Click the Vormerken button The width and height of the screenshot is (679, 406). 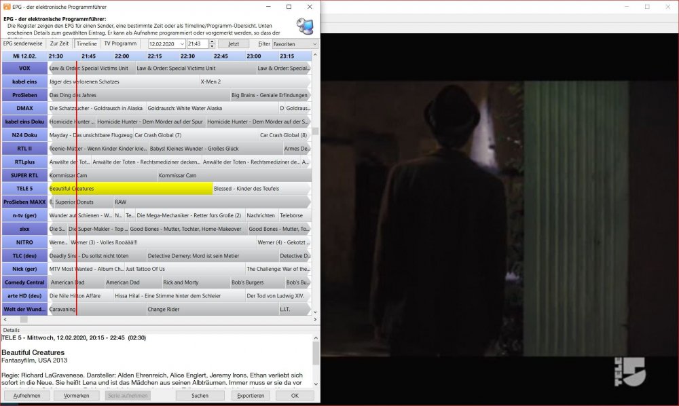(76, 396)
